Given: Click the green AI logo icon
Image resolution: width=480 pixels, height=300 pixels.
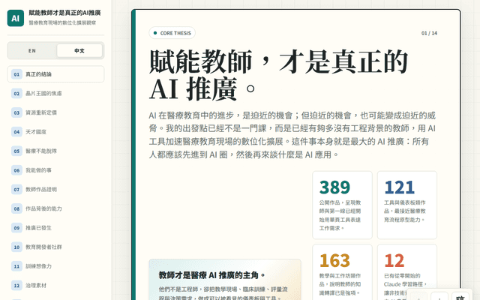Looking at the screenshot, I should [x=16, y=18].
